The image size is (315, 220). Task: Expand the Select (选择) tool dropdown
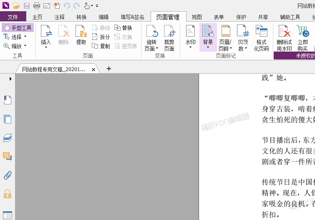(x=25, y=37)
